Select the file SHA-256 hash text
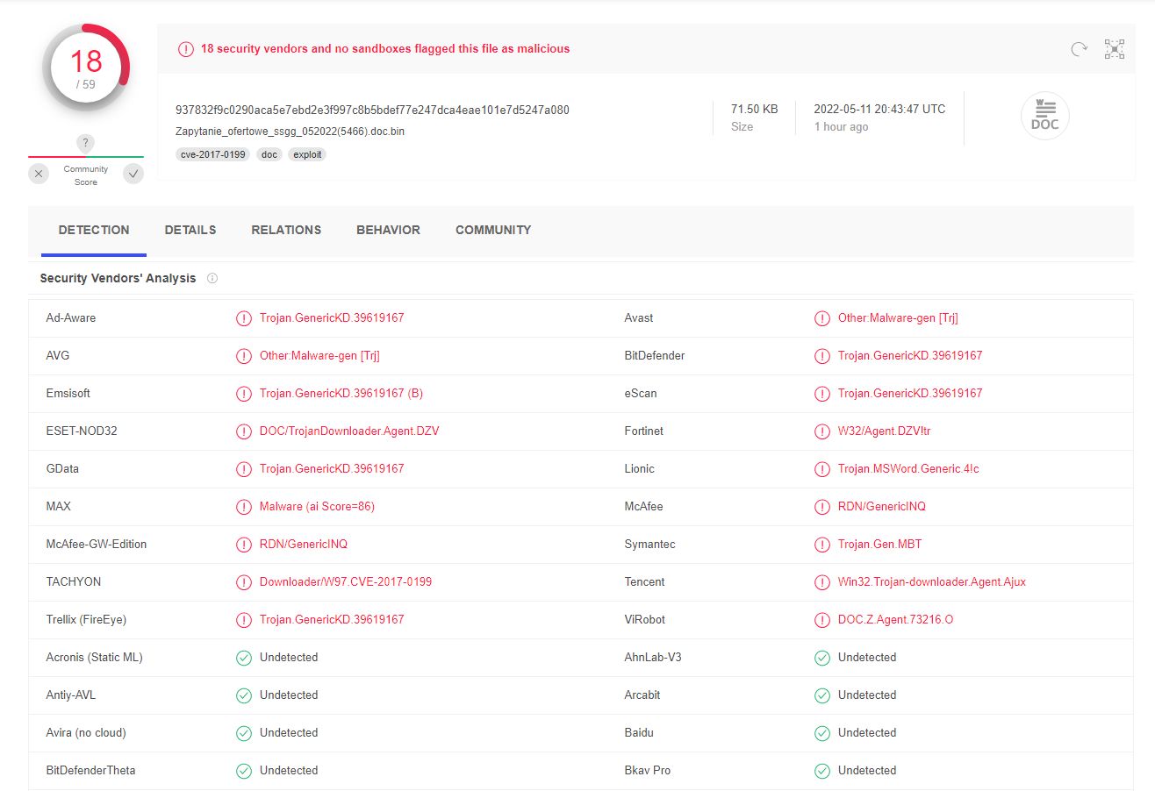Image resolution: width=1155 pixels, height=791 pixels. [x=372, y=110]
